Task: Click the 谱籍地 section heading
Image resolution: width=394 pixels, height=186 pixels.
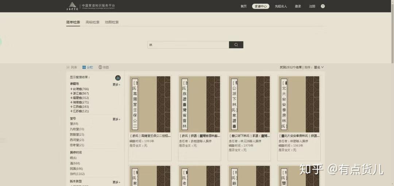Action: pos(74,84)
